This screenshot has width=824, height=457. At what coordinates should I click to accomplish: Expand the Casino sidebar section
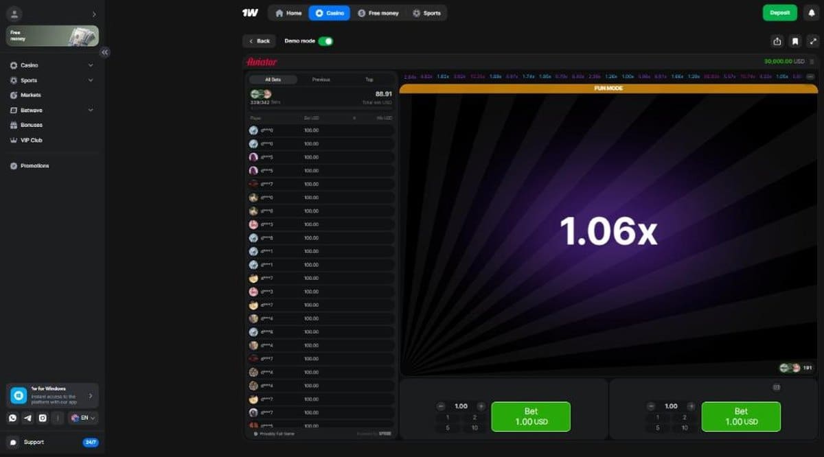click(x=91, y=65)
